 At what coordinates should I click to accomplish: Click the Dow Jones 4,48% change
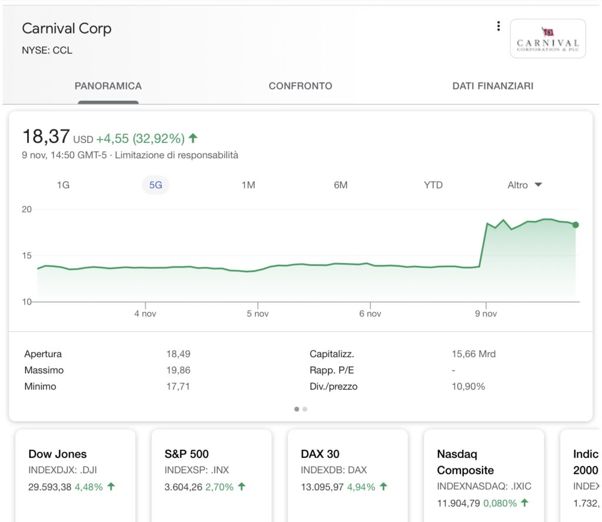[89, 487]
